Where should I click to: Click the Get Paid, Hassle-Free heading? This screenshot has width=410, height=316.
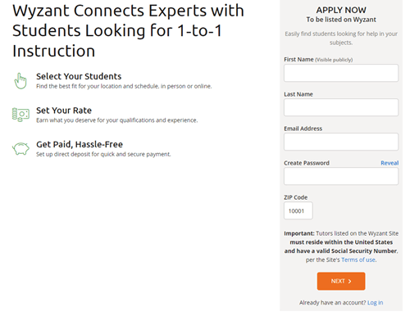coord(80,144)
